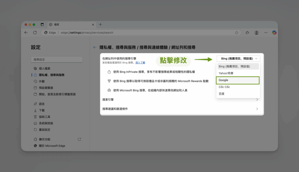The width and height of the screenshot is (299, 172).
Task: Go back using arrow beside 隱私權 breadcrumb
Action: [x=95, y=47]
